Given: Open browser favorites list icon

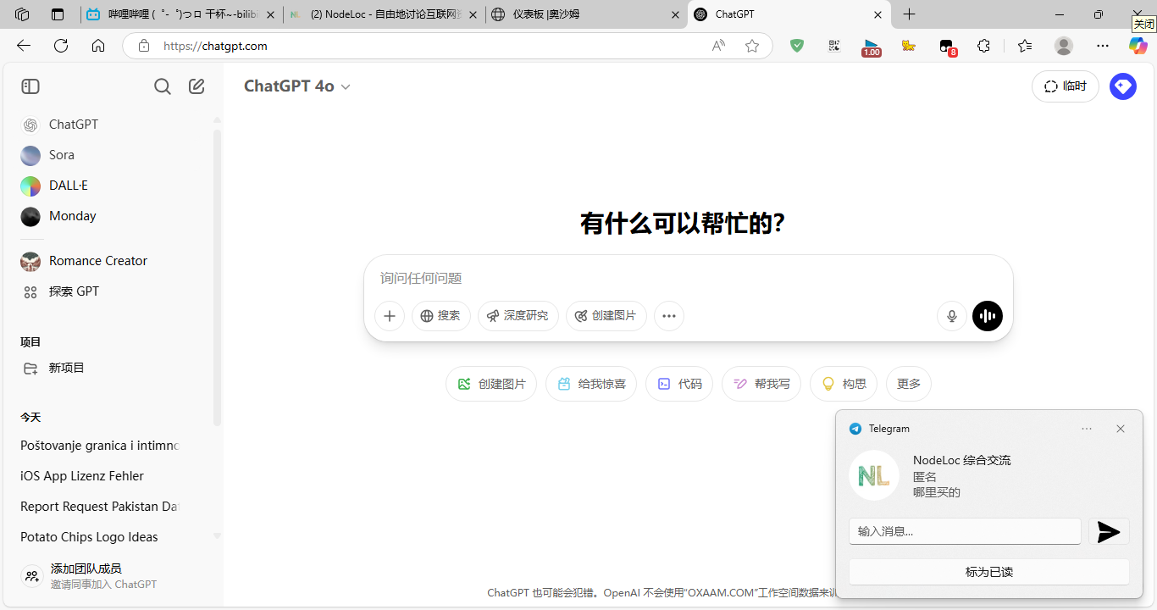Looking at the screenshot, I should click(x=1025, y=46).
